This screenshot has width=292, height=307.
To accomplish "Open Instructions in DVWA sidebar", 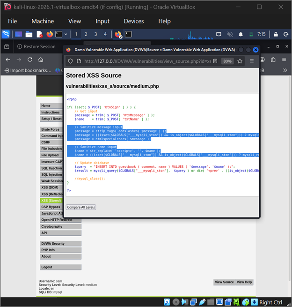I will click(51, 112).
